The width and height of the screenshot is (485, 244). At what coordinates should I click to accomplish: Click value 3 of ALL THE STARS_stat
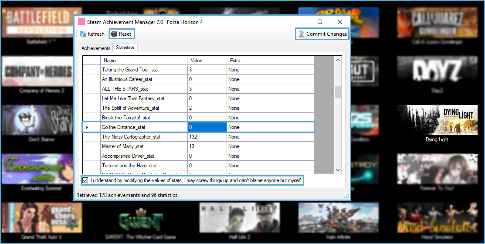tap(207, 89)
